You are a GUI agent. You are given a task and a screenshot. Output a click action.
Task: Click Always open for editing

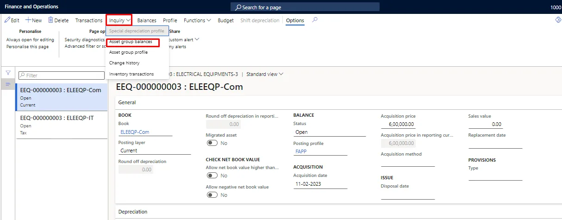pos(30,40)
